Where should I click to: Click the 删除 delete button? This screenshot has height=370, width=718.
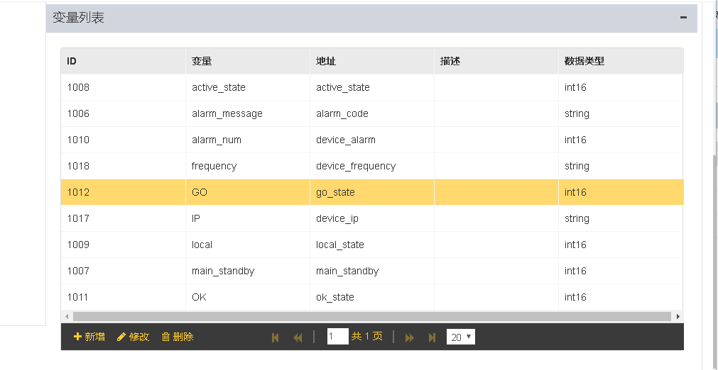point(178,337)
